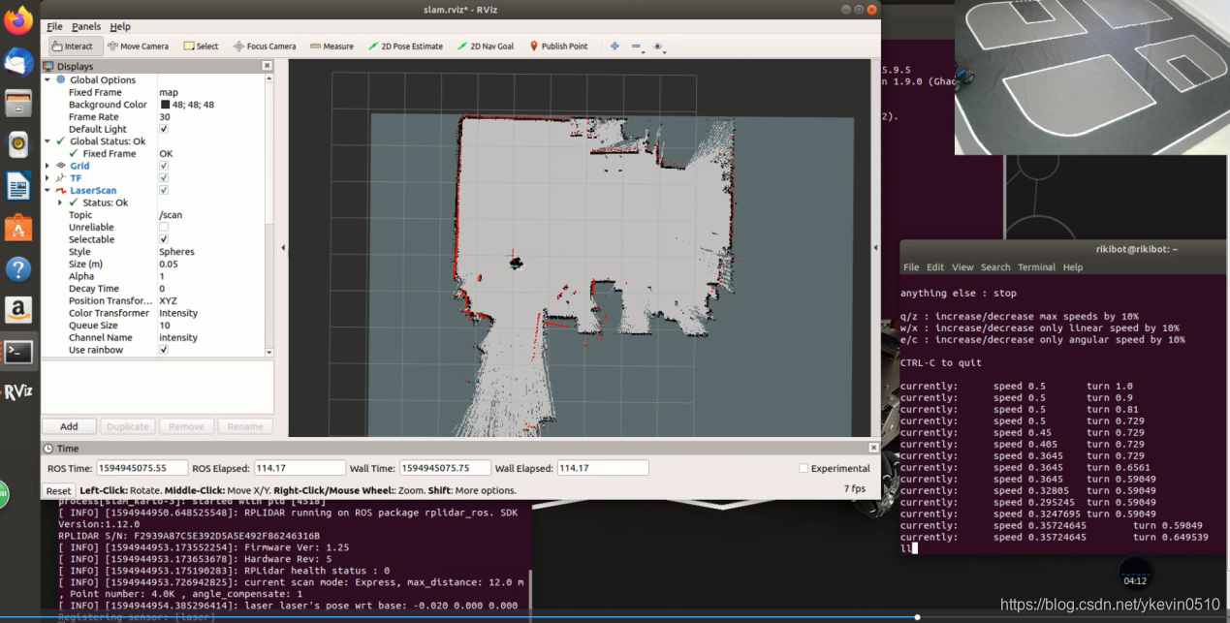This screenshot has width=1230, height=623.
Task: Expand the TF display tree item
Action: pos(47,178)
